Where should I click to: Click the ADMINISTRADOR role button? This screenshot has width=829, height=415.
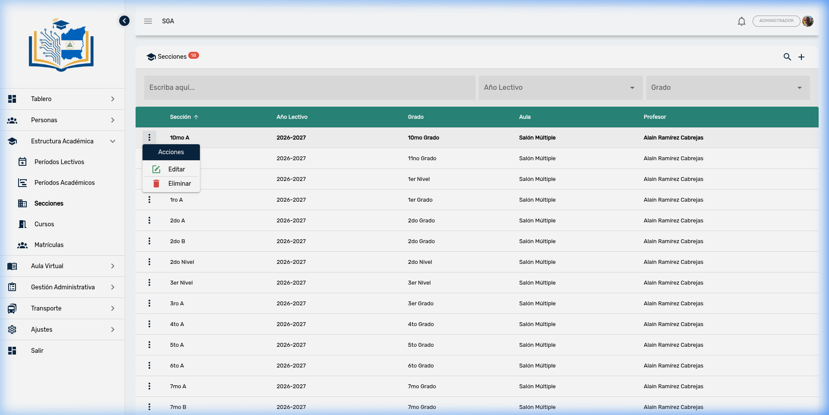tap(776, 21)
